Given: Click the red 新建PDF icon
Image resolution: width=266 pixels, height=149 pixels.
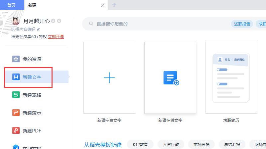Looking at the screenshot, I should click(x=16, y=131).
